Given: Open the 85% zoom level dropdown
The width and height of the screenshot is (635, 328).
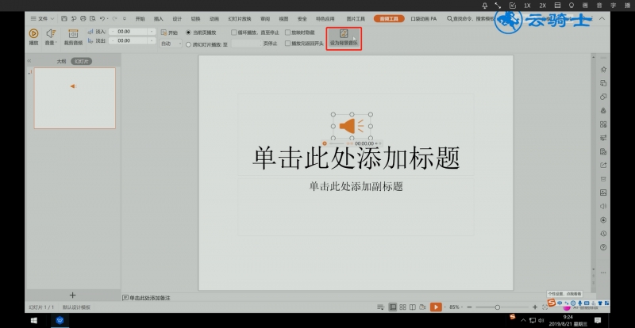Looking at the screenshot, I should [454, 307].
